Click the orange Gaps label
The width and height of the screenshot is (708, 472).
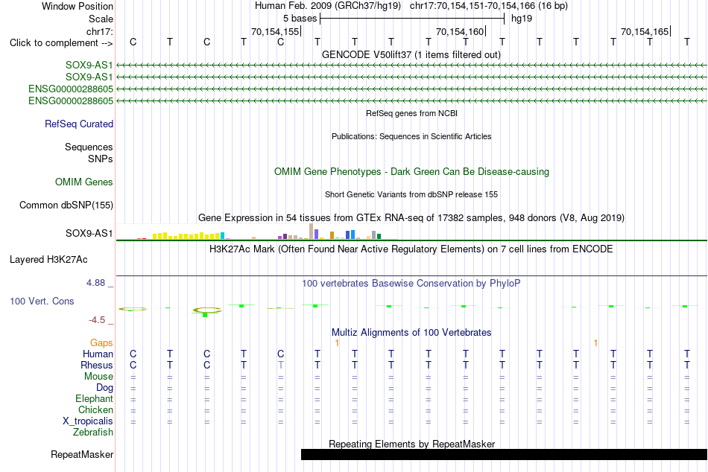click(x=101, y=343)
